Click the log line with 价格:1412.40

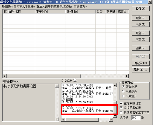tap(87, 111)
